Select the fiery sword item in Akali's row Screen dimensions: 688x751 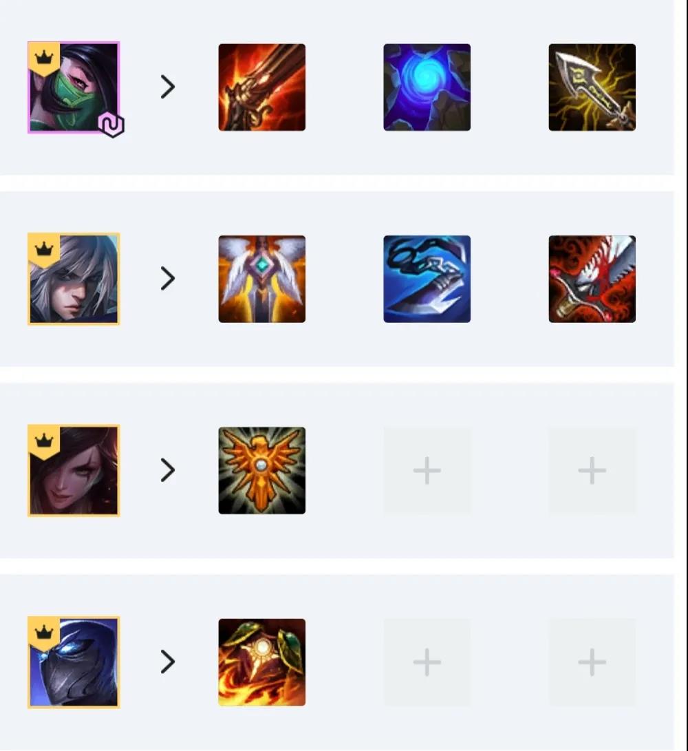[x=262, y=87]
